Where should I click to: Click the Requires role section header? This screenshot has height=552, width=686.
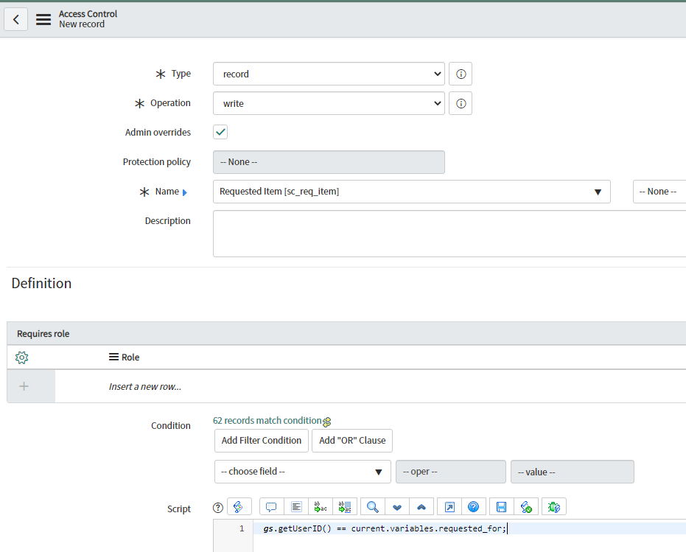click(43, 334)
